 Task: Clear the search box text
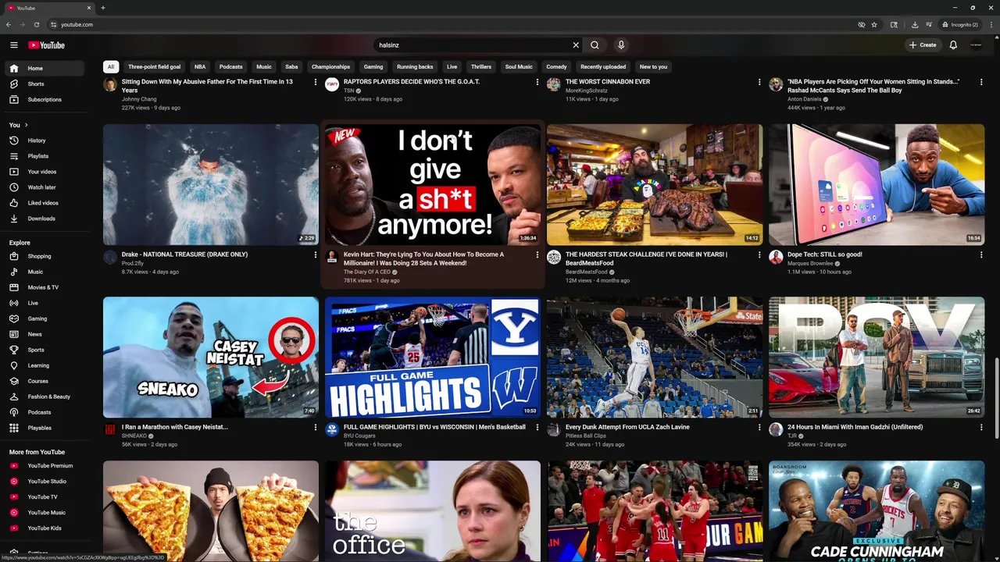point(576,45)
